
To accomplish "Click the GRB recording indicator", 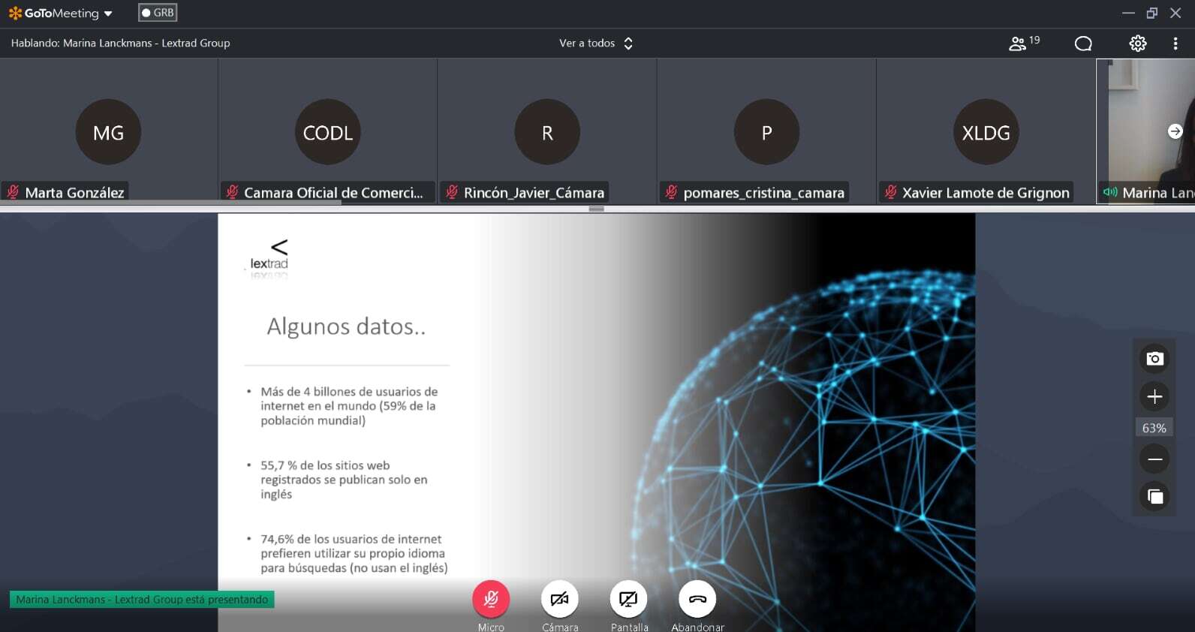I will 158,13.
